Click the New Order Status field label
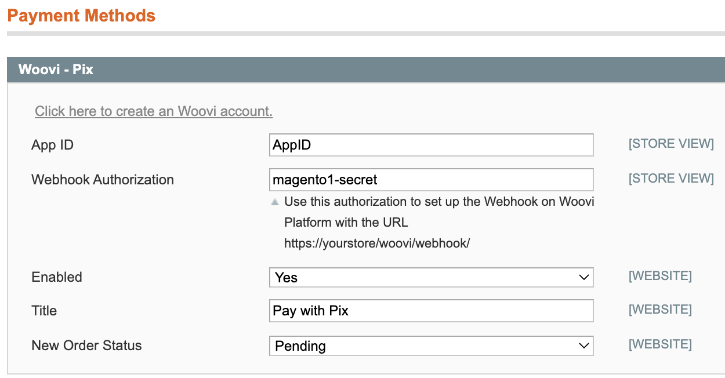 click(86, 346)
